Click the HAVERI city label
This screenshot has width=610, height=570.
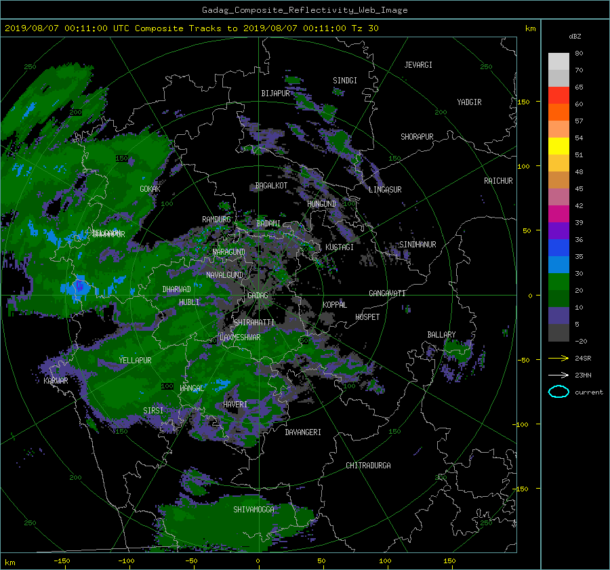[x=235, y=405]
